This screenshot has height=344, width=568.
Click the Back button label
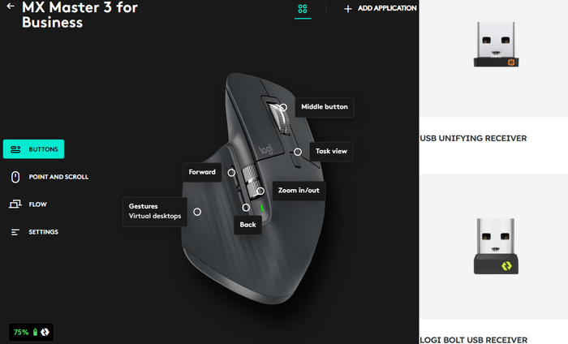[x=247, y=225]
